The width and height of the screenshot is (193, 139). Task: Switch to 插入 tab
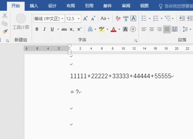(34, 6)
